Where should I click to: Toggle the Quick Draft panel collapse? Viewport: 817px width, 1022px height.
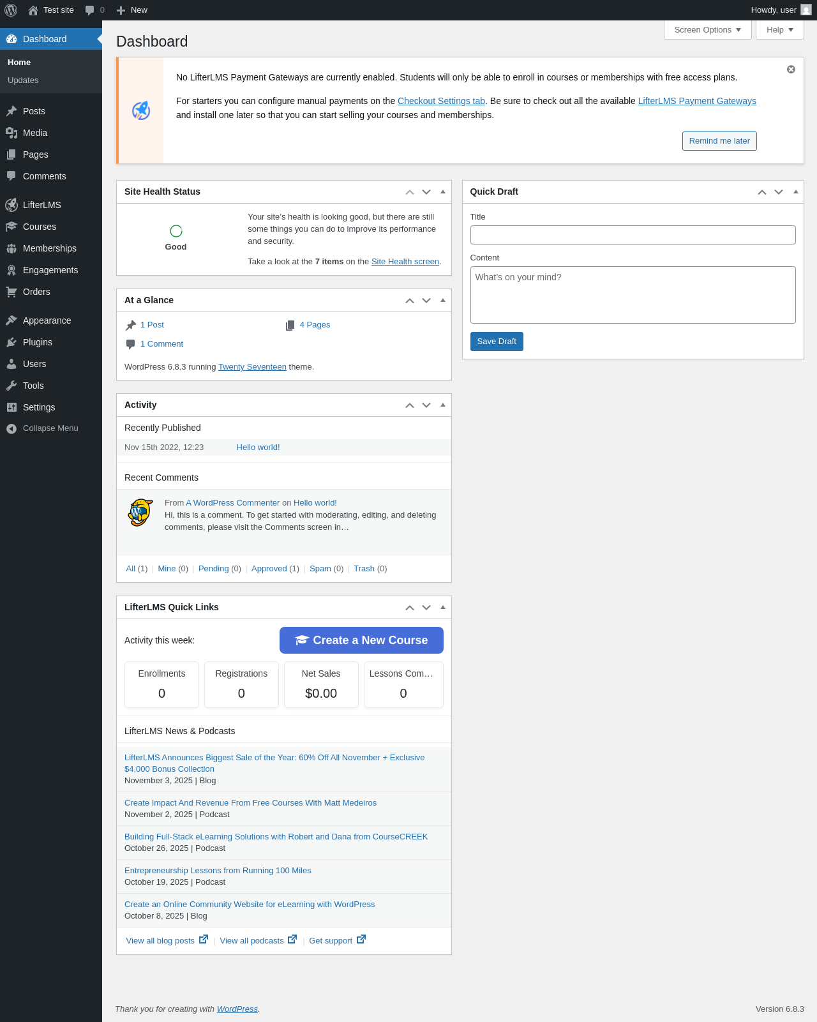click(795, 192)
